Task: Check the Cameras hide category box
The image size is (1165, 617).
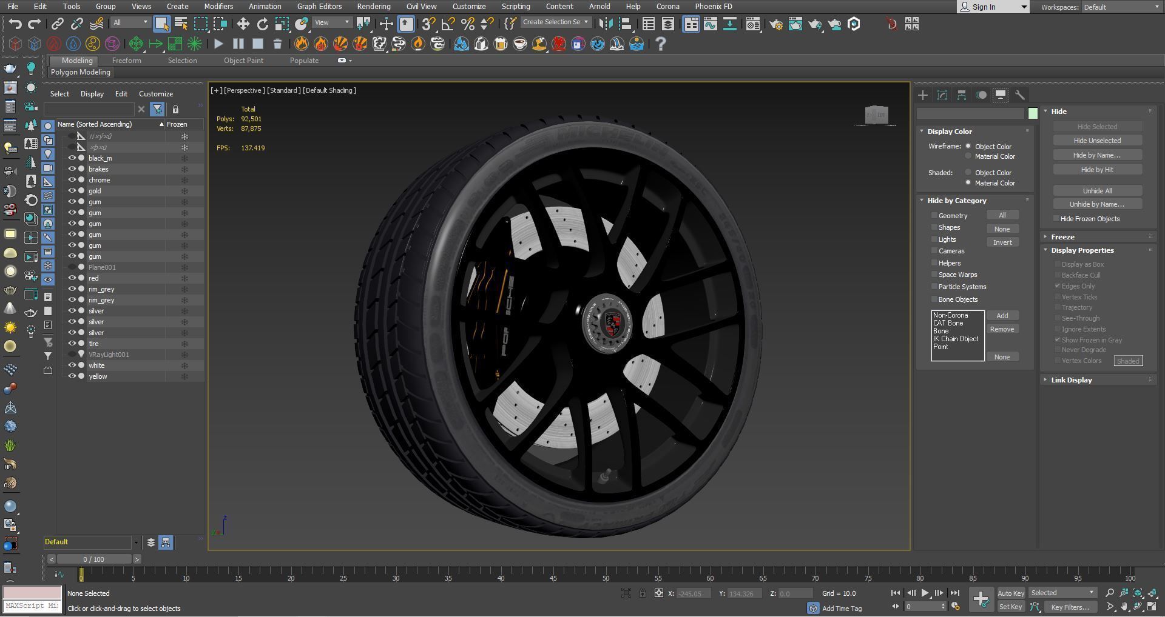Action: [934, 251]
